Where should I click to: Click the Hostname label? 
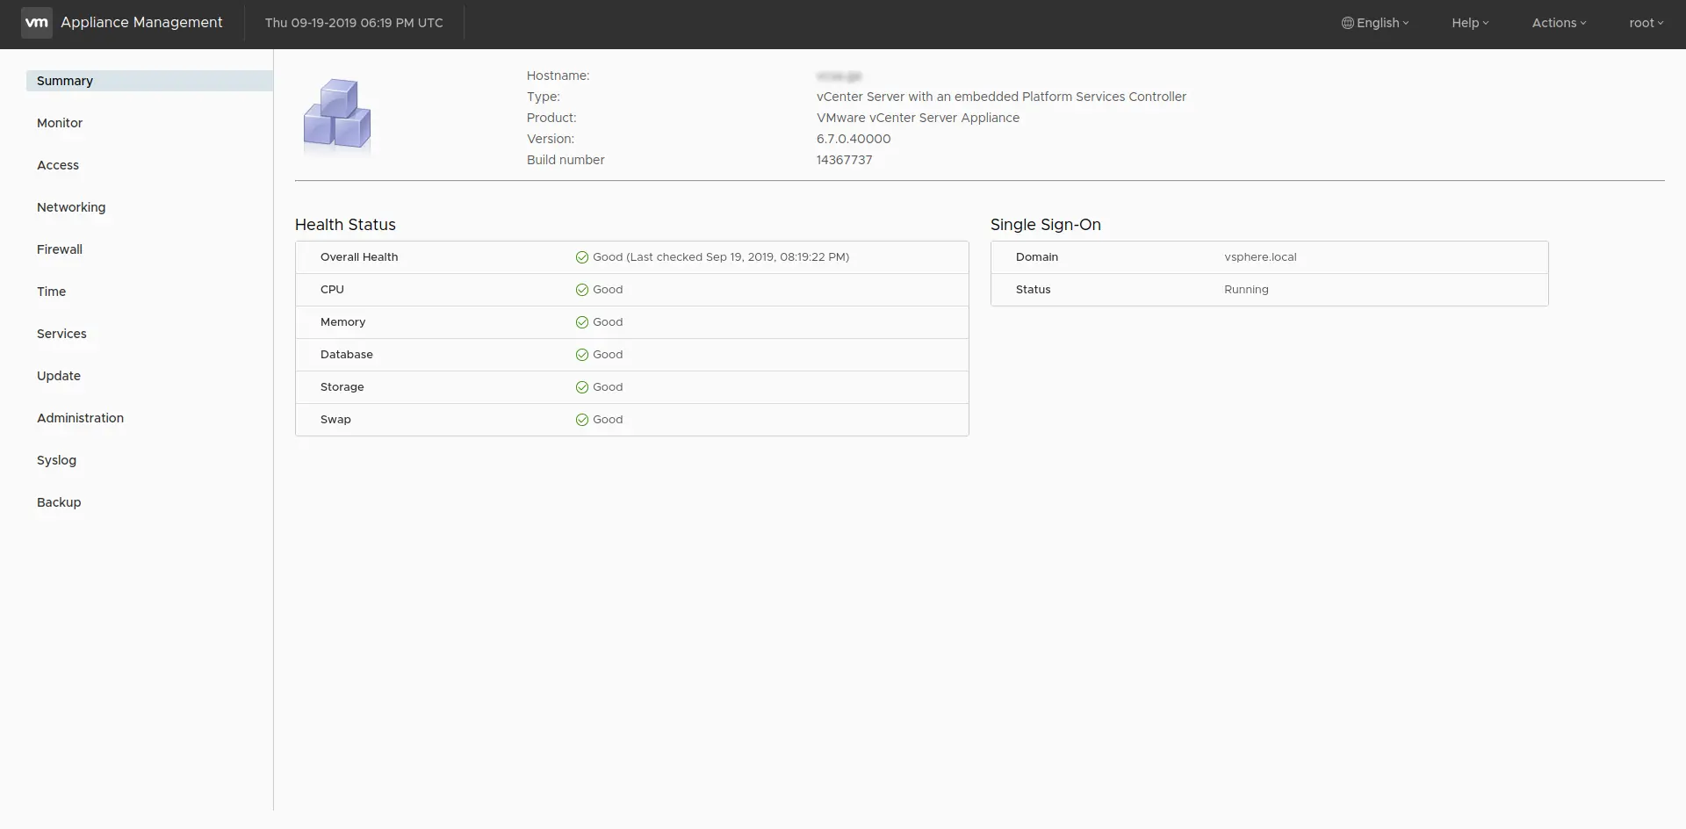coord(558,76)
